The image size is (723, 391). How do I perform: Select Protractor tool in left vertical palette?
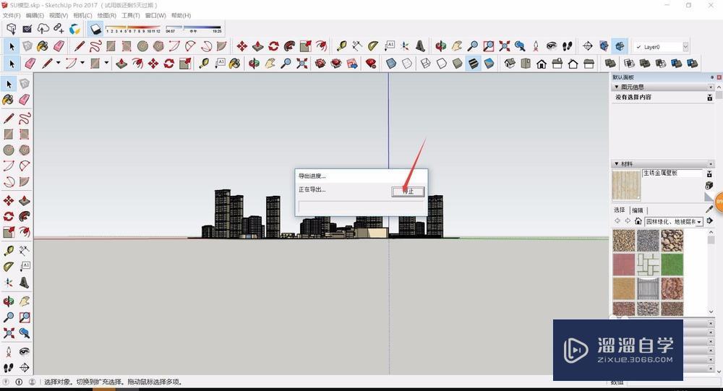[x=8, y=267]
